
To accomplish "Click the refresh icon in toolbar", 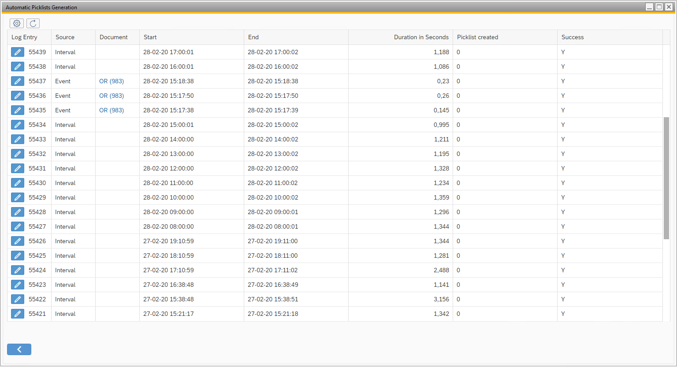I will (33, 23).
